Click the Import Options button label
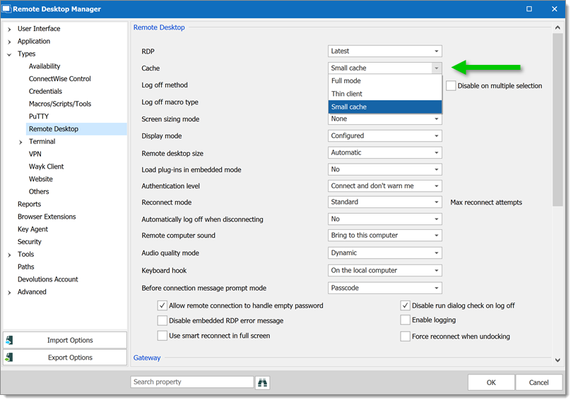 coord(70,340)
